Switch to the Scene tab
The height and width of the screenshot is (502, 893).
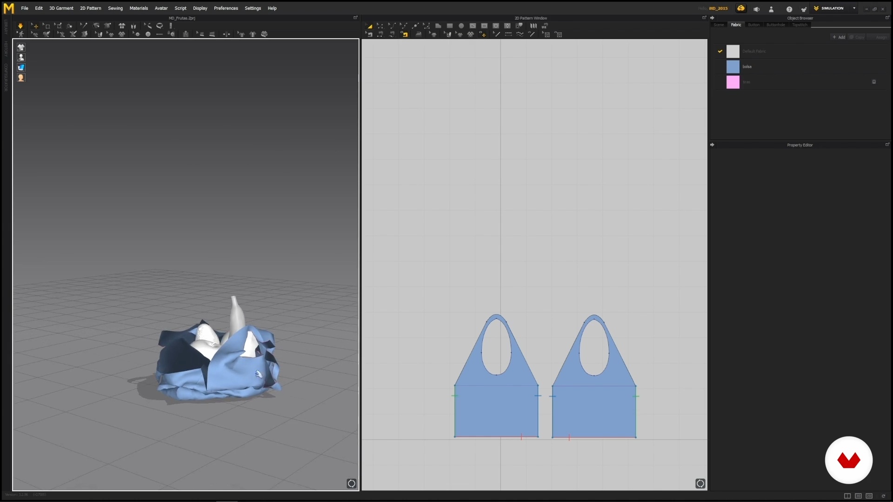719,25
